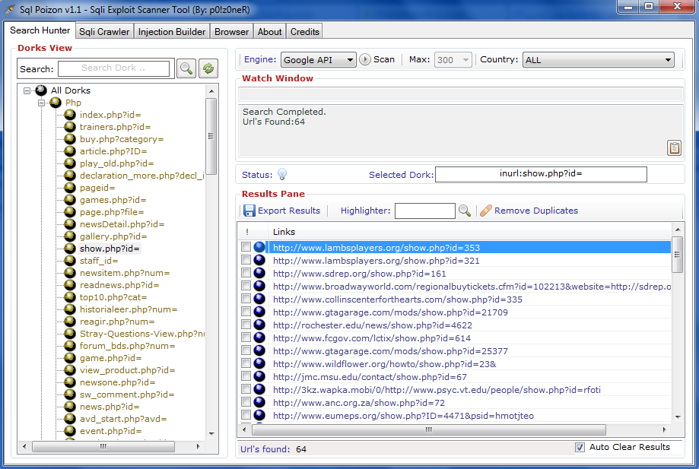Open the Browser tab
Screen dimensions: 699x469
pyautogui.click(x=231, y=32)
